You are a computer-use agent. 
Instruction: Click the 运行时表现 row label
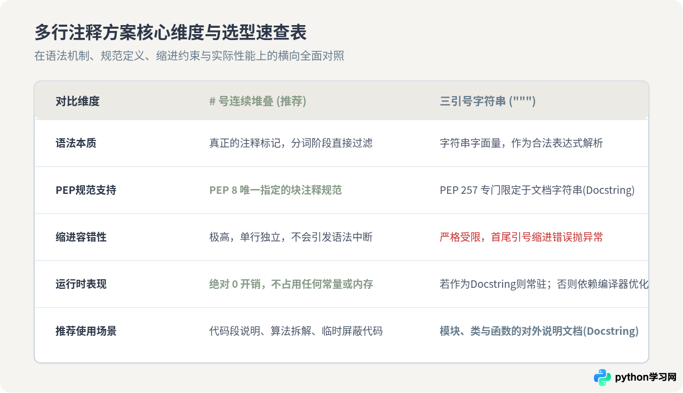click(81, 284)
